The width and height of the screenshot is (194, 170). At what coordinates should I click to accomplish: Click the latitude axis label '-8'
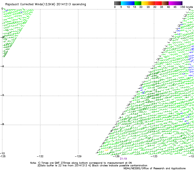[2, 124]
